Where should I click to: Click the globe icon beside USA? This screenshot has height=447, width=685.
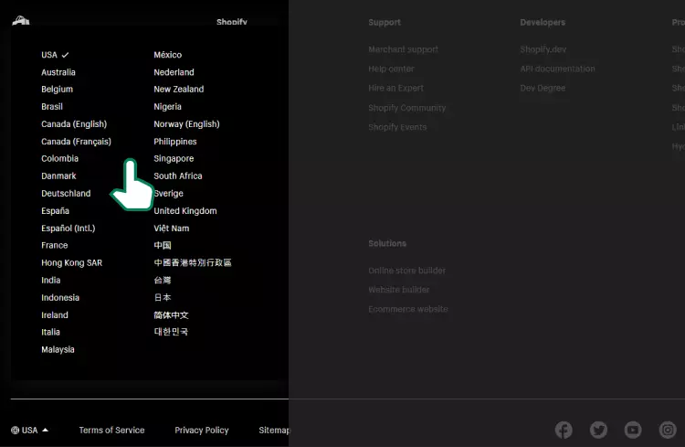click(x=16, y=431)
